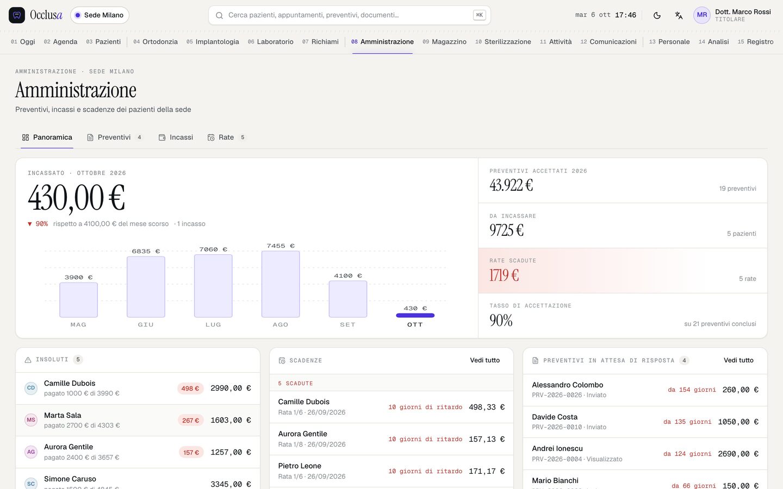Click the Panoramica grid icon

pyautogui.click(x=26, y=137)
